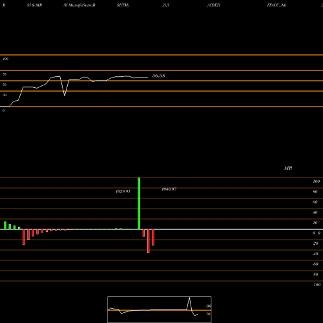Select the tall green MR bar
The image size is (323, 323).
pos(139,203)
